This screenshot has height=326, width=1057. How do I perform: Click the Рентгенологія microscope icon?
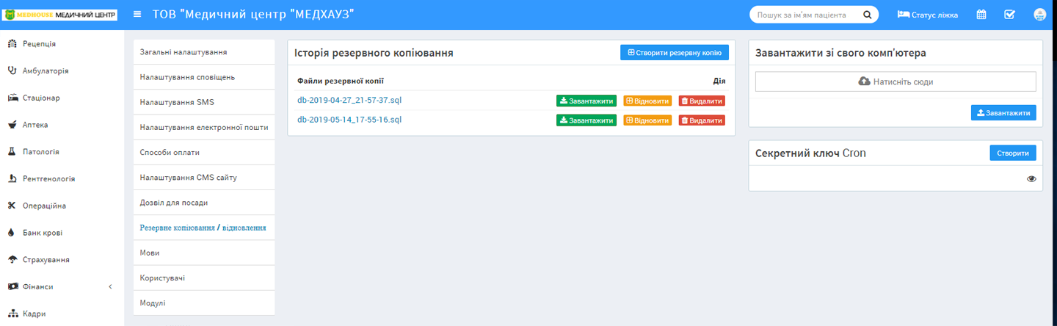(x=12, y=178)
